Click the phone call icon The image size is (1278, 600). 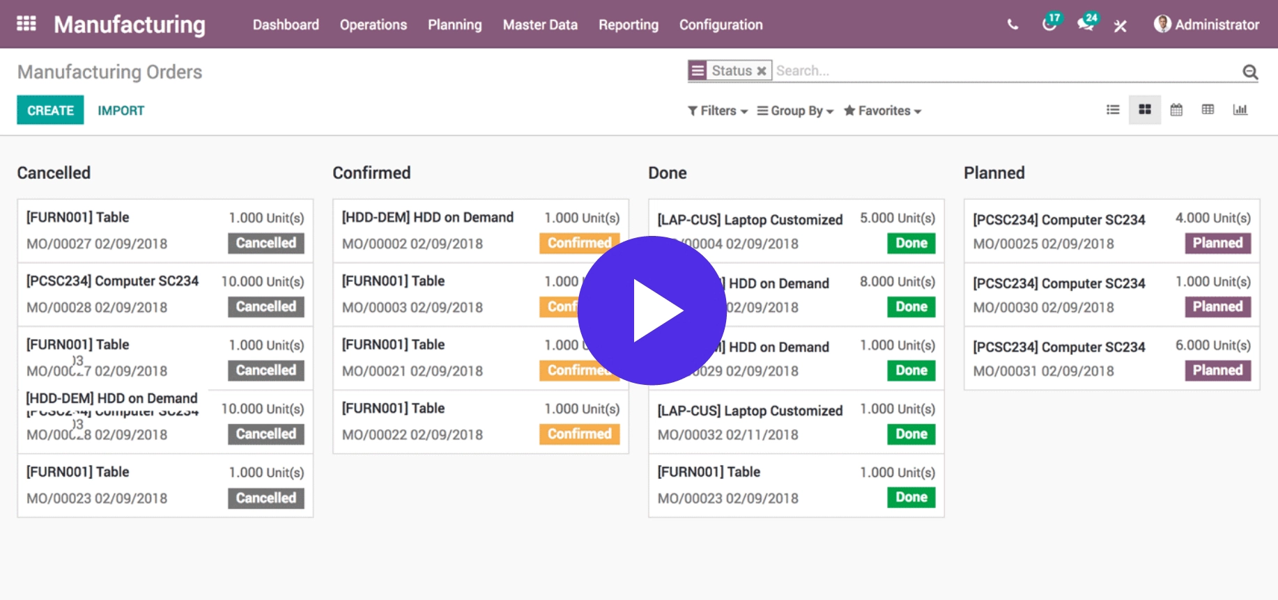coord(1013,25)
